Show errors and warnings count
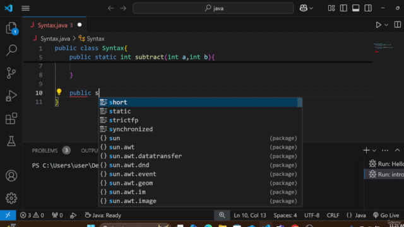 point(32,215)
